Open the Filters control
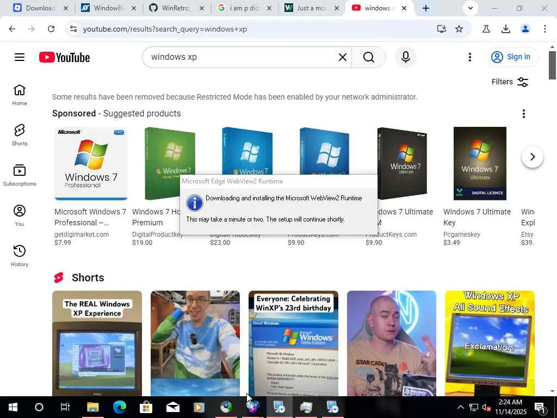Viewport: 557px width, 418px height. [x=510, y=82]
